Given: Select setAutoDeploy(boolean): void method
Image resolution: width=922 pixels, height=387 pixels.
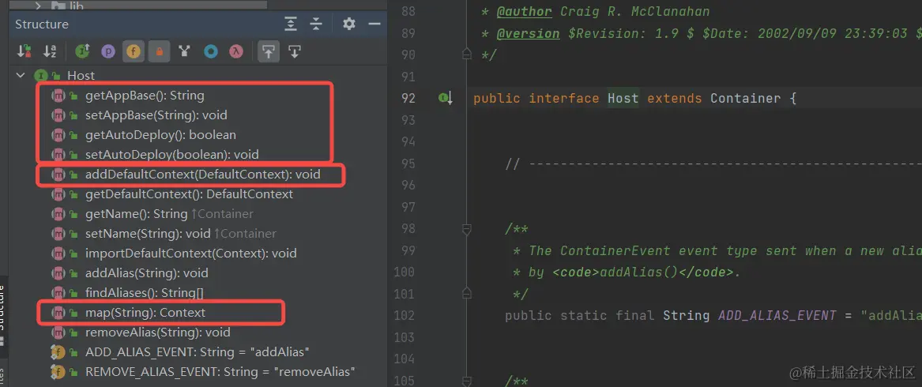Looking at the screenshot, I should [171, 155].
